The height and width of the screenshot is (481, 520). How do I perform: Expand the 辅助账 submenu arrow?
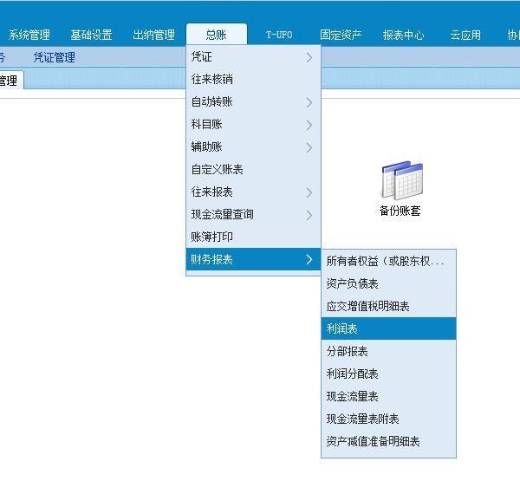coord(309,147)
